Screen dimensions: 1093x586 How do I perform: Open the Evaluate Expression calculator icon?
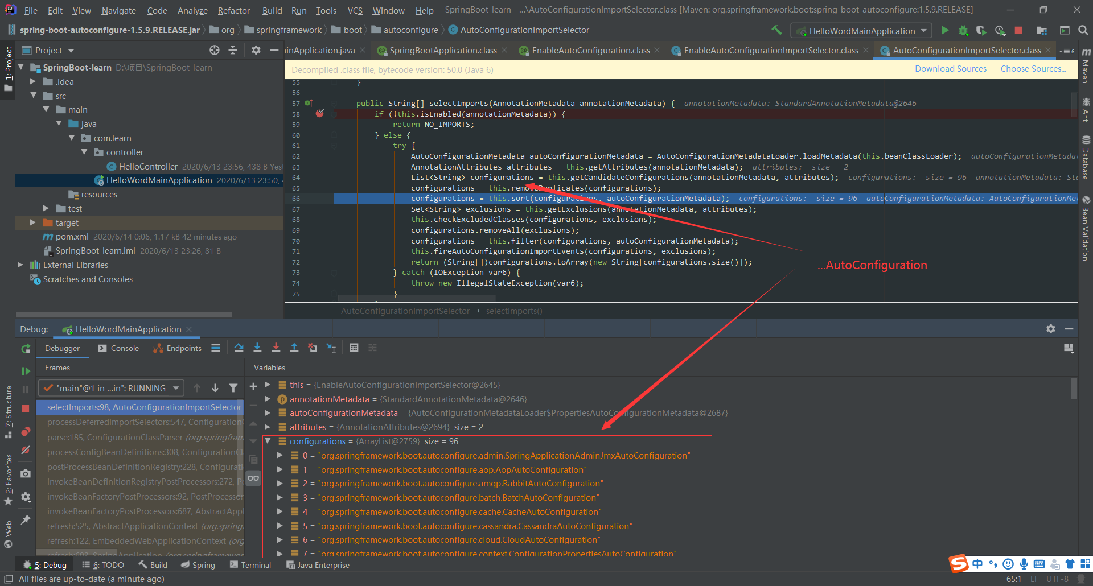(354, 348)
